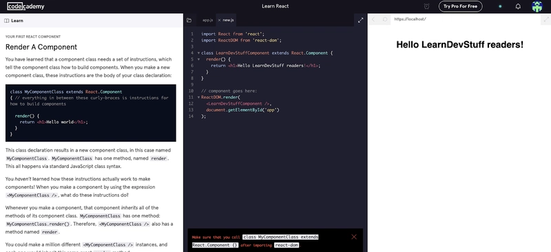Click the teal status dot in header

pos(500,6)
